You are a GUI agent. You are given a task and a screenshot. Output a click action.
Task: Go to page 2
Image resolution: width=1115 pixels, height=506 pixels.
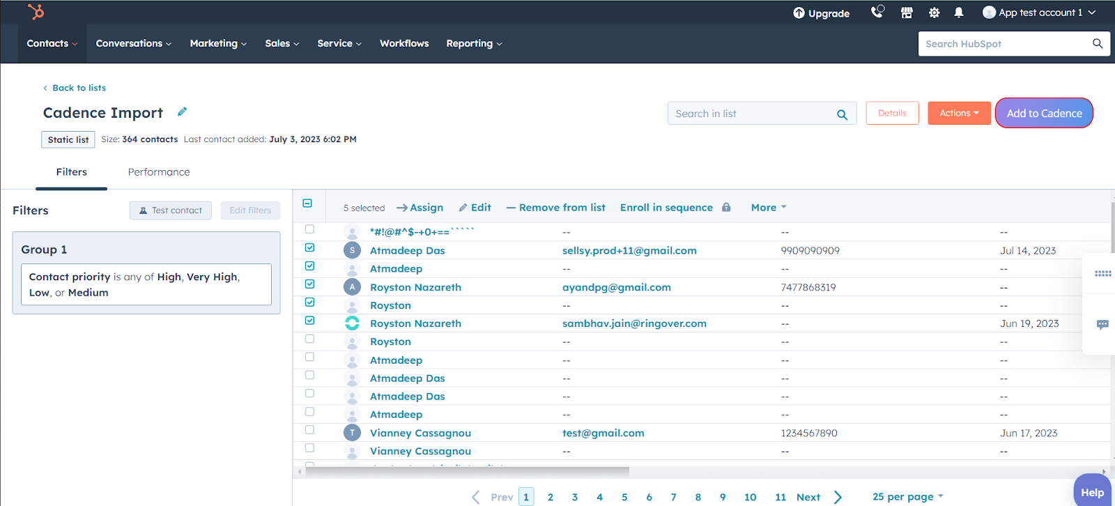point(551,497)
